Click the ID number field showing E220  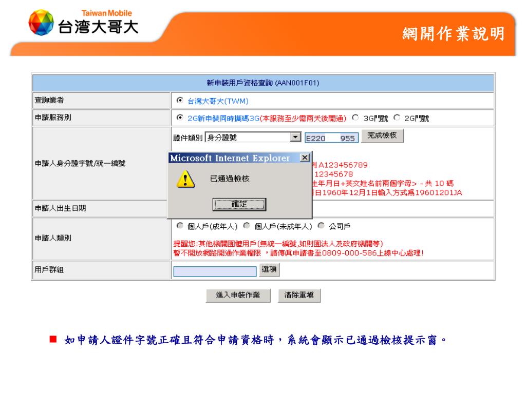point(331,137)
